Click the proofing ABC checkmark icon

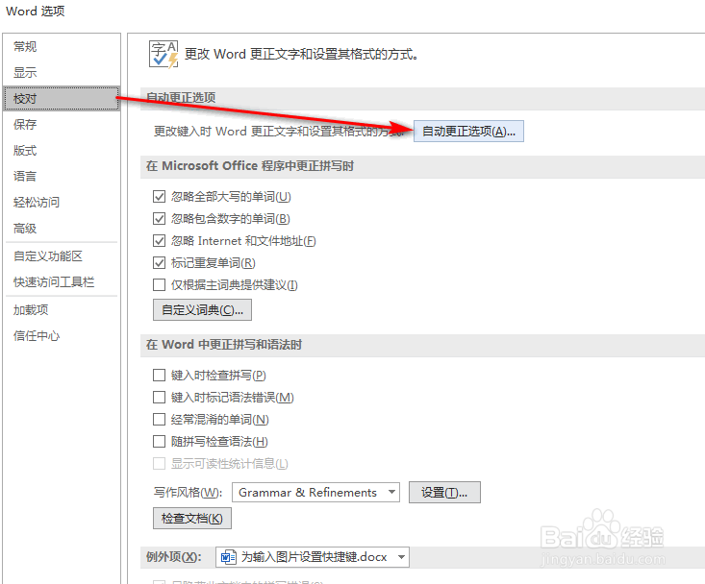[164, 55]
